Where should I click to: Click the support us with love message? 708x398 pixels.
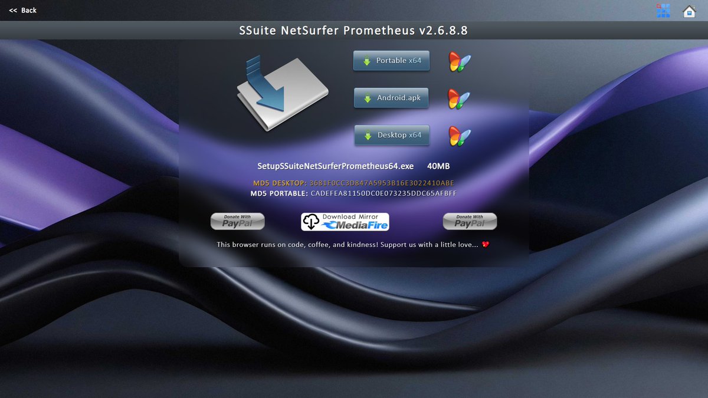[353, 244]
